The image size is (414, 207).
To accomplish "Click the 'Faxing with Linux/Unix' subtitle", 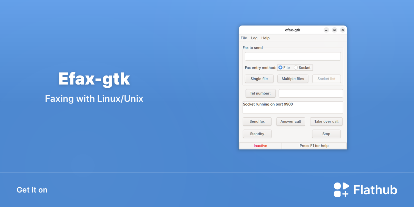I will pyautogui.click(x=94, y=99).
